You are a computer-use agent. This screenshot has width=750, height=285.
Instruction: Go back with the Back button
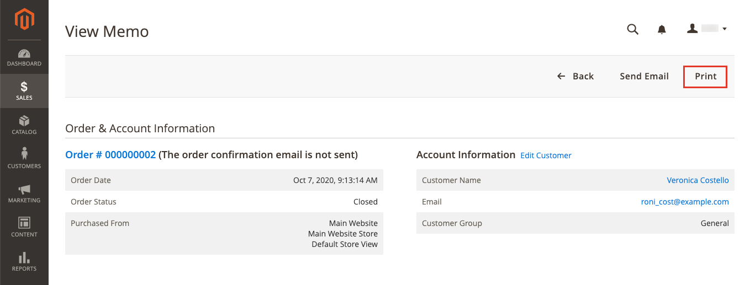tap(575, 77)
